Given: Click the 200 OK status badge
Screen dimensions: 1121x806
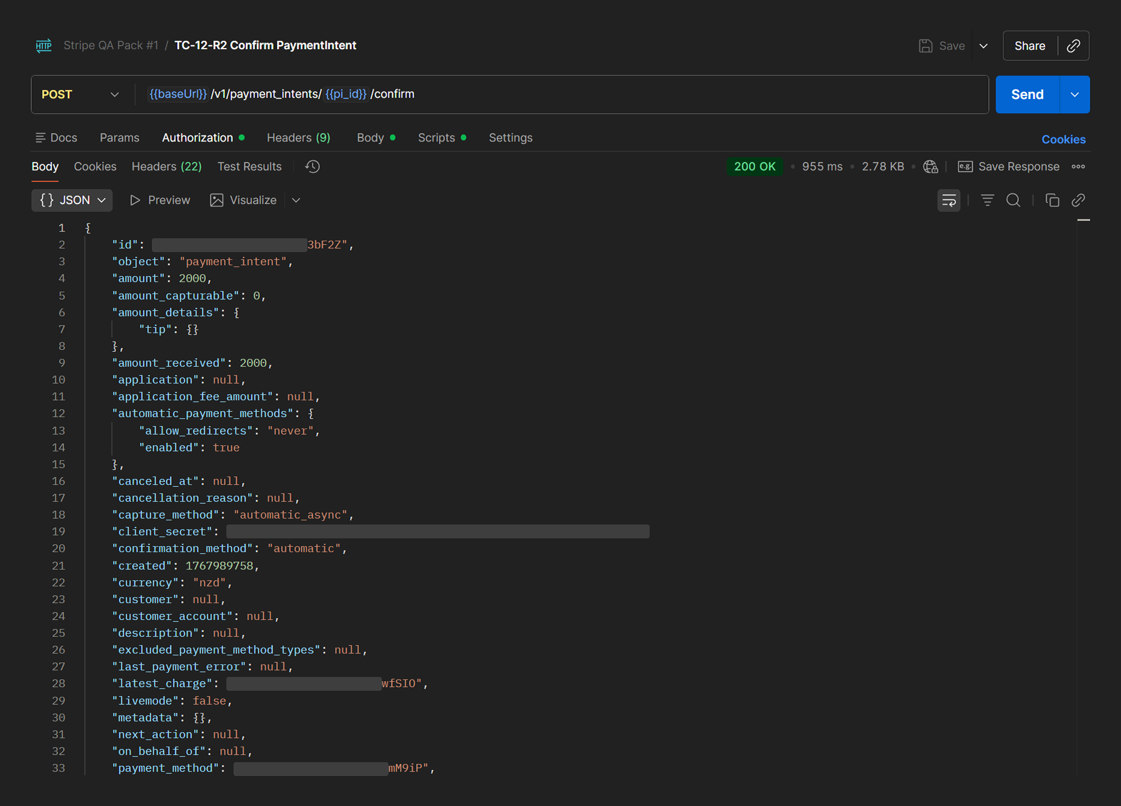Looking at the screenshot, I should [x=755, y=167].
